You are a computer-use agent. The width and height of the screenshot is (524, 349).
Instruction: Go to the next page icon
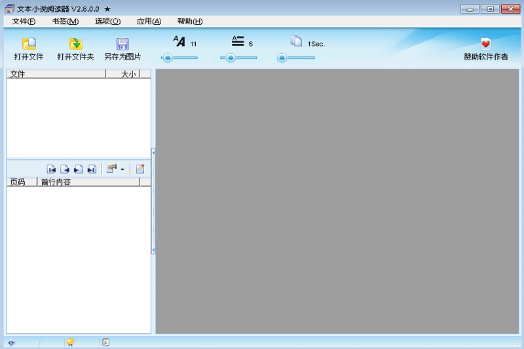click(x=78, y=169)
